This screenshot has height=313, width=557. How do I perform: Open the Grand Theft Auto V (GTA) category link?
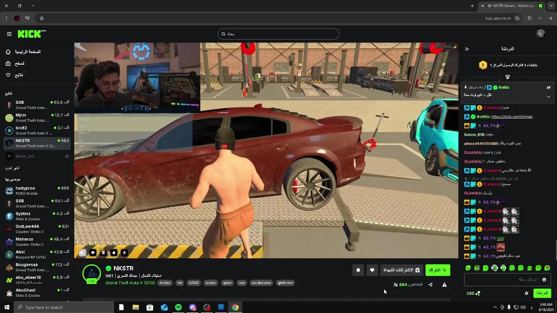tap(130, 283)
